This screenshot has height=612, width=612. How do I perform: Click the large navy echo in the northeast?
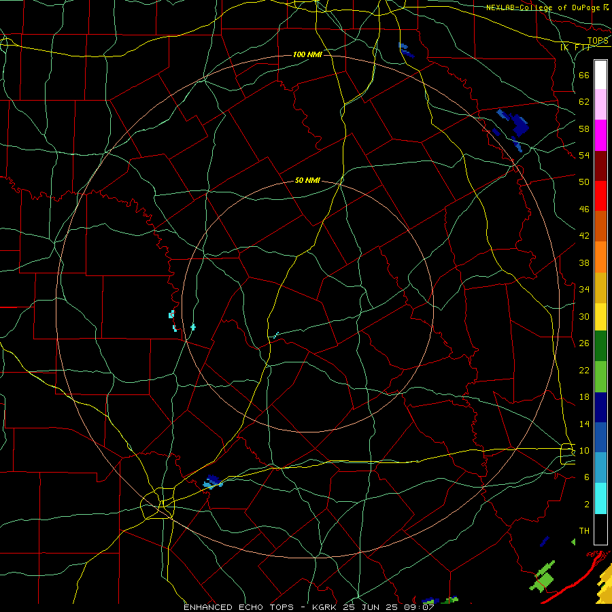click(520, 125)
